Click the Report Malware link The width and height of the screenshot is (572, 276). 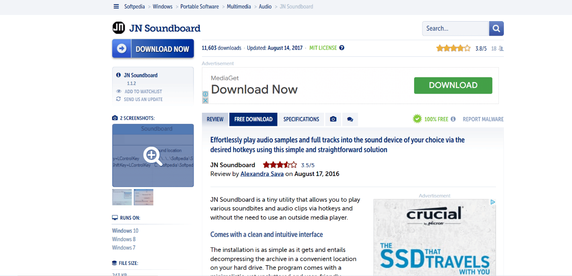pyautogui.click(x=483, y=119)
